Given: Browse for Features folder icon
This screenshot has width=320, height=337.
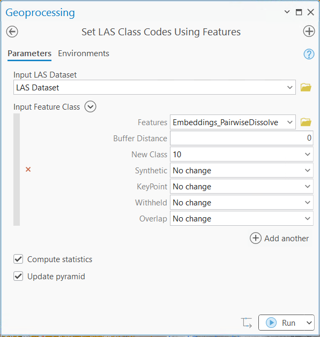Looking at the screenshot, I should 306,122.
